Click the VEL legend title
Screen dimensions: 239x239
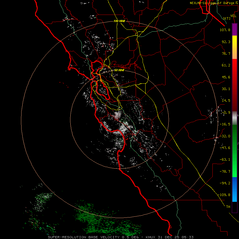click(233, 16)
